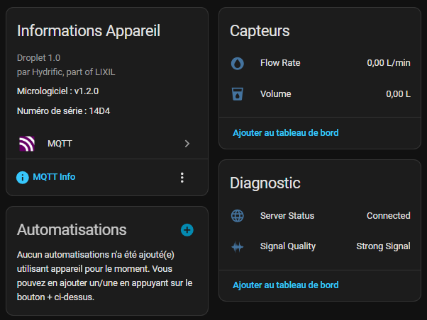
Task: Click the Connected server status value
Action: (x=388, y=216)
